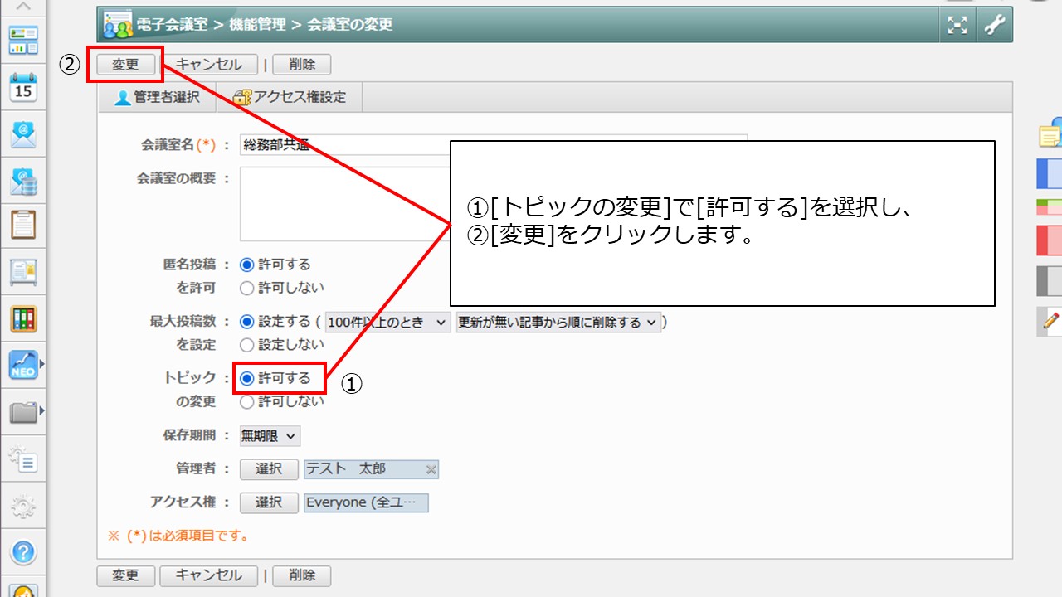The width and height of the screenshot is (1062, 597).
Task: Click the red color swatch at right
Action: [1050, 240]
